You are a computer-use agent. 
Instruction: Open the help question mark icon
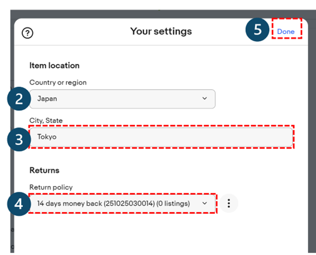(27, 33)
